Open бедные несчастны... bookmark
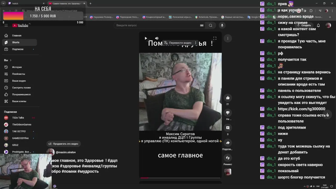This screenshot has height=189, width=336. [233, 17]
